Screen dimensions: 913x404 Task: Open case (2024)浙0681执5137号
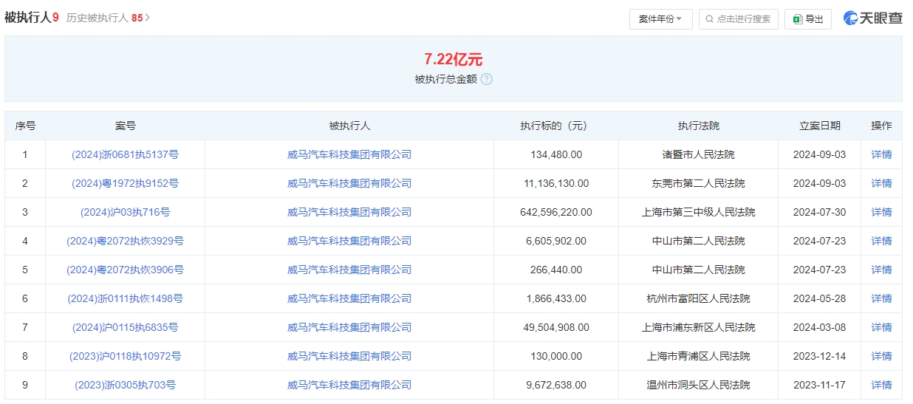(125, 154)
